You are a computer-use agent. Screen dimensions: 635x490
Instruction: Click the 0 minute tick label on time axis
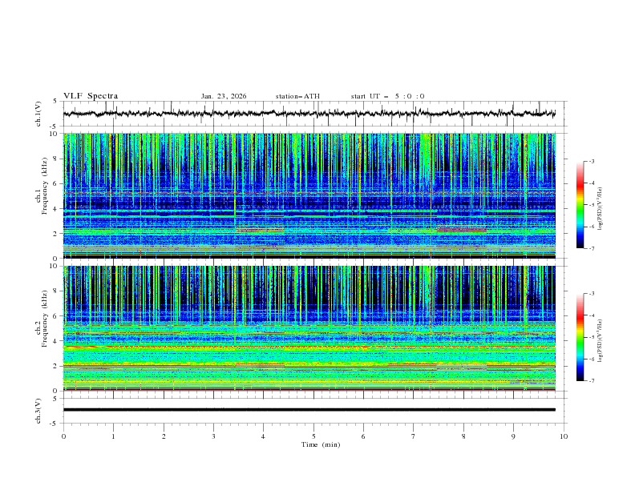63,436
